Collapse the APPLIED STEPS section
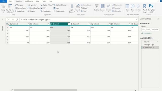 point(140,38)
